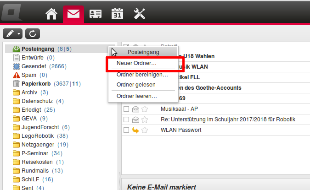The height and width of the screenshot is (190, 310).
Task: Click the yellow folder icon beside Archiv
Action: 16,92
